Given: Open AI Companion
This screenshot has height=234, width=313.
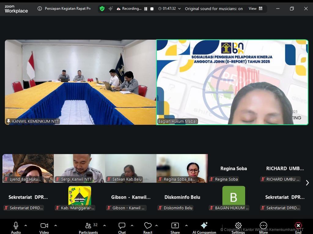Looking at the screenshot, I should 204,227.
